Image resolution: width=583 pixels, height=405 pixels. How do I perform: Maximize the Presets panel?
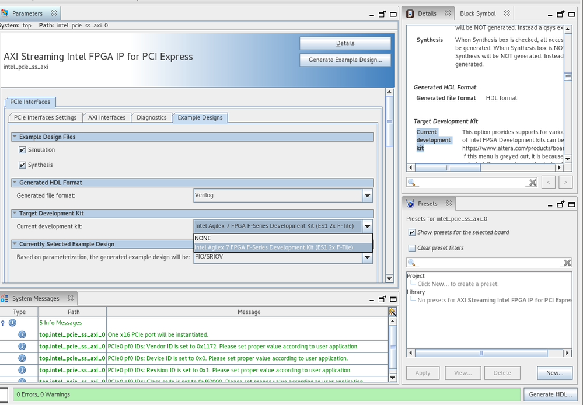[x=571, y=204]
